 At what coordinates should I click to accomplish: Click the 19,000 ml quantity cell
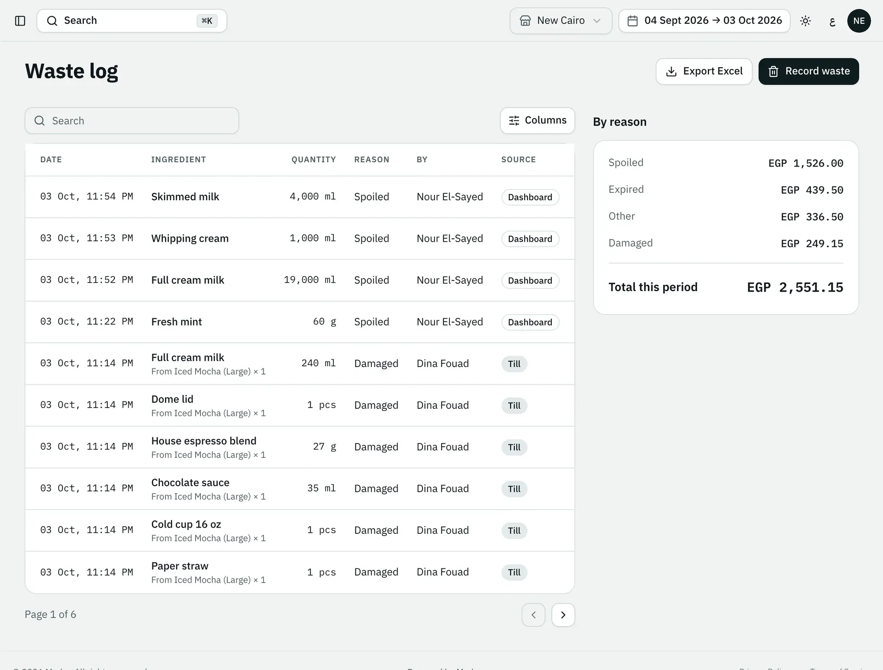pos(309,280)
